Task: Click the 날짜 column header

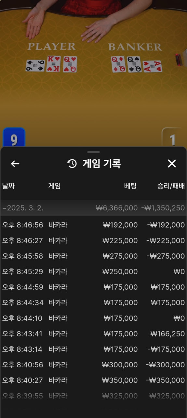Action: click(8, 186)
